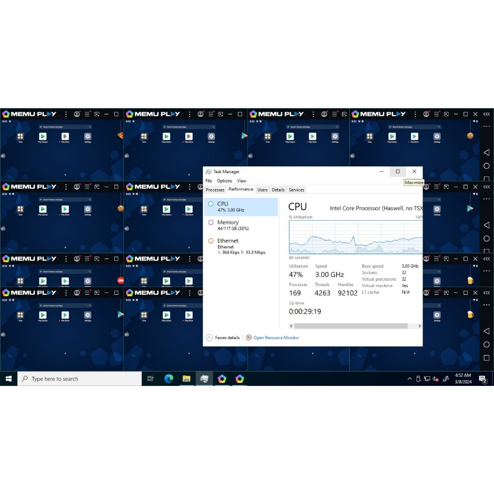The width and height of the screenshot is (494, 494).
Task: Switch to the Processes tab
Action: pos(215,190)
